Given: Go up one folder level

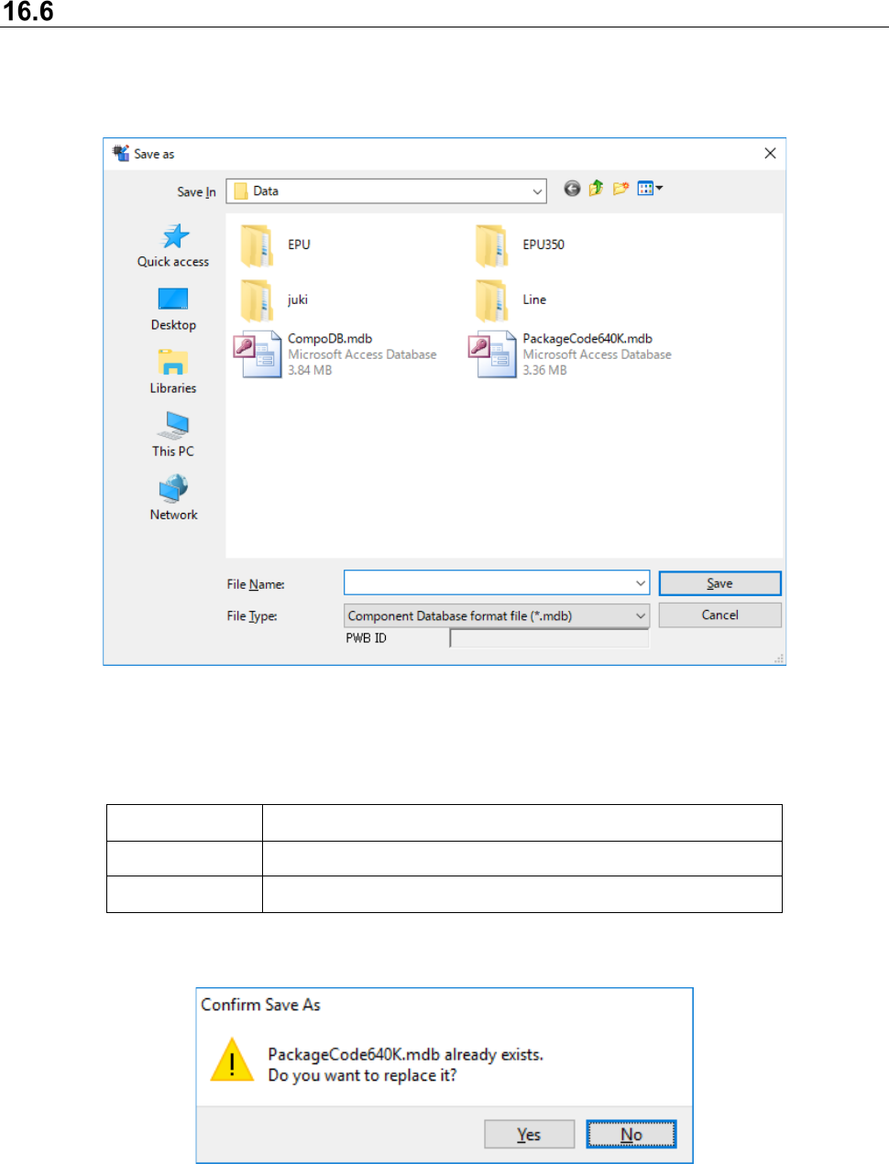Looking at the screenshot, I should (596, 189).
